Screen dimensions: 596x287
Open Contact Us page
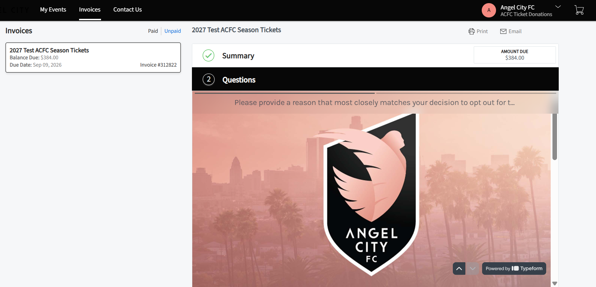(x=127, y=10)
